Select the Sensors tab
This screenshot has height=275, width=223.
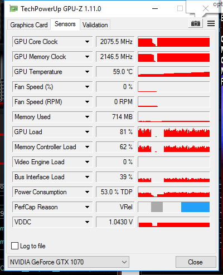[x=65, y=24]
